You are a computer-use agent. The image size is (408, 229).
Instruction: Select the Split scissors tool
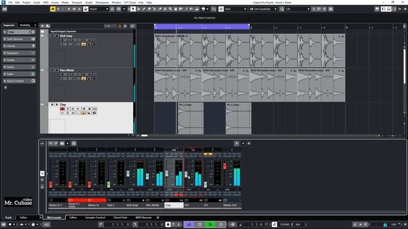point(154,9)
